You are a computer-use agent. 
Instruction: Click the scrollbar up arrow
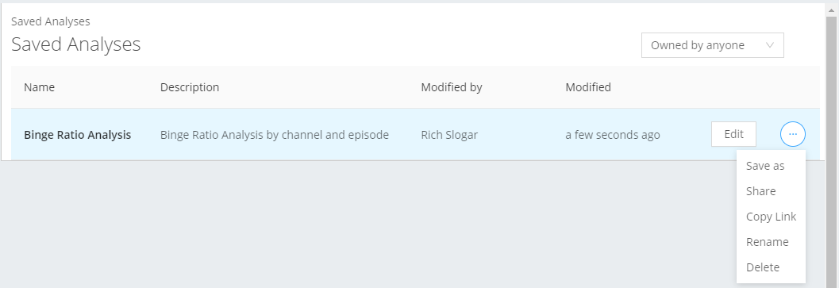click(x=832, y=9)
